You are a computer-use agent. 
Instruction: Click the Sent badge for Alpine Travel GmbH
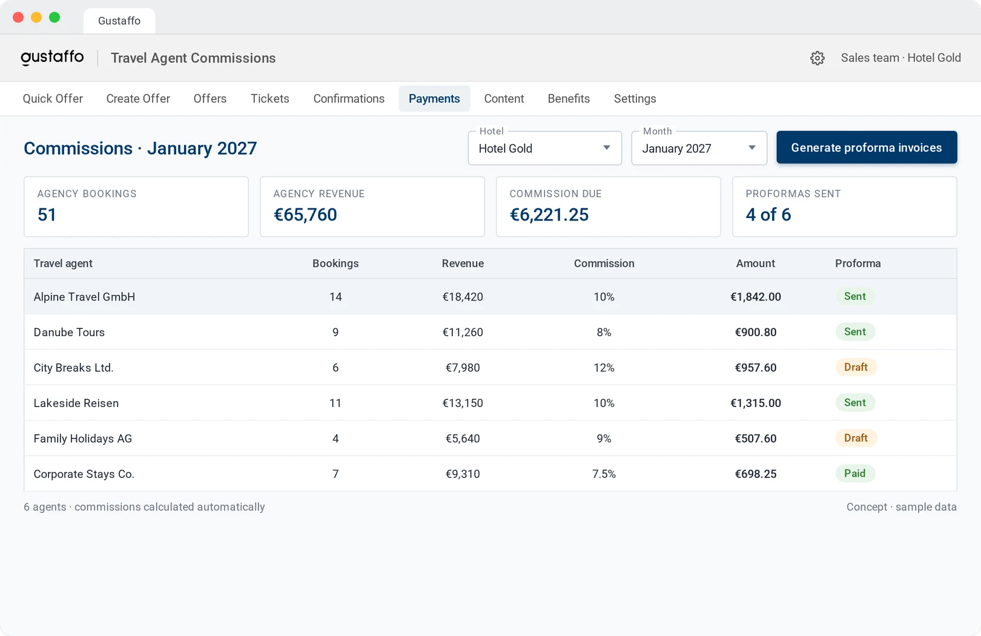point(855,296)
